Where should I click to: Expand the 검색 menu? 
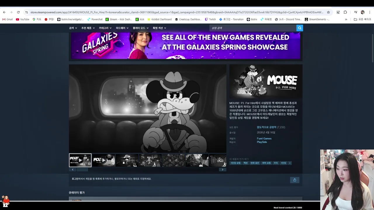point(73,28)
